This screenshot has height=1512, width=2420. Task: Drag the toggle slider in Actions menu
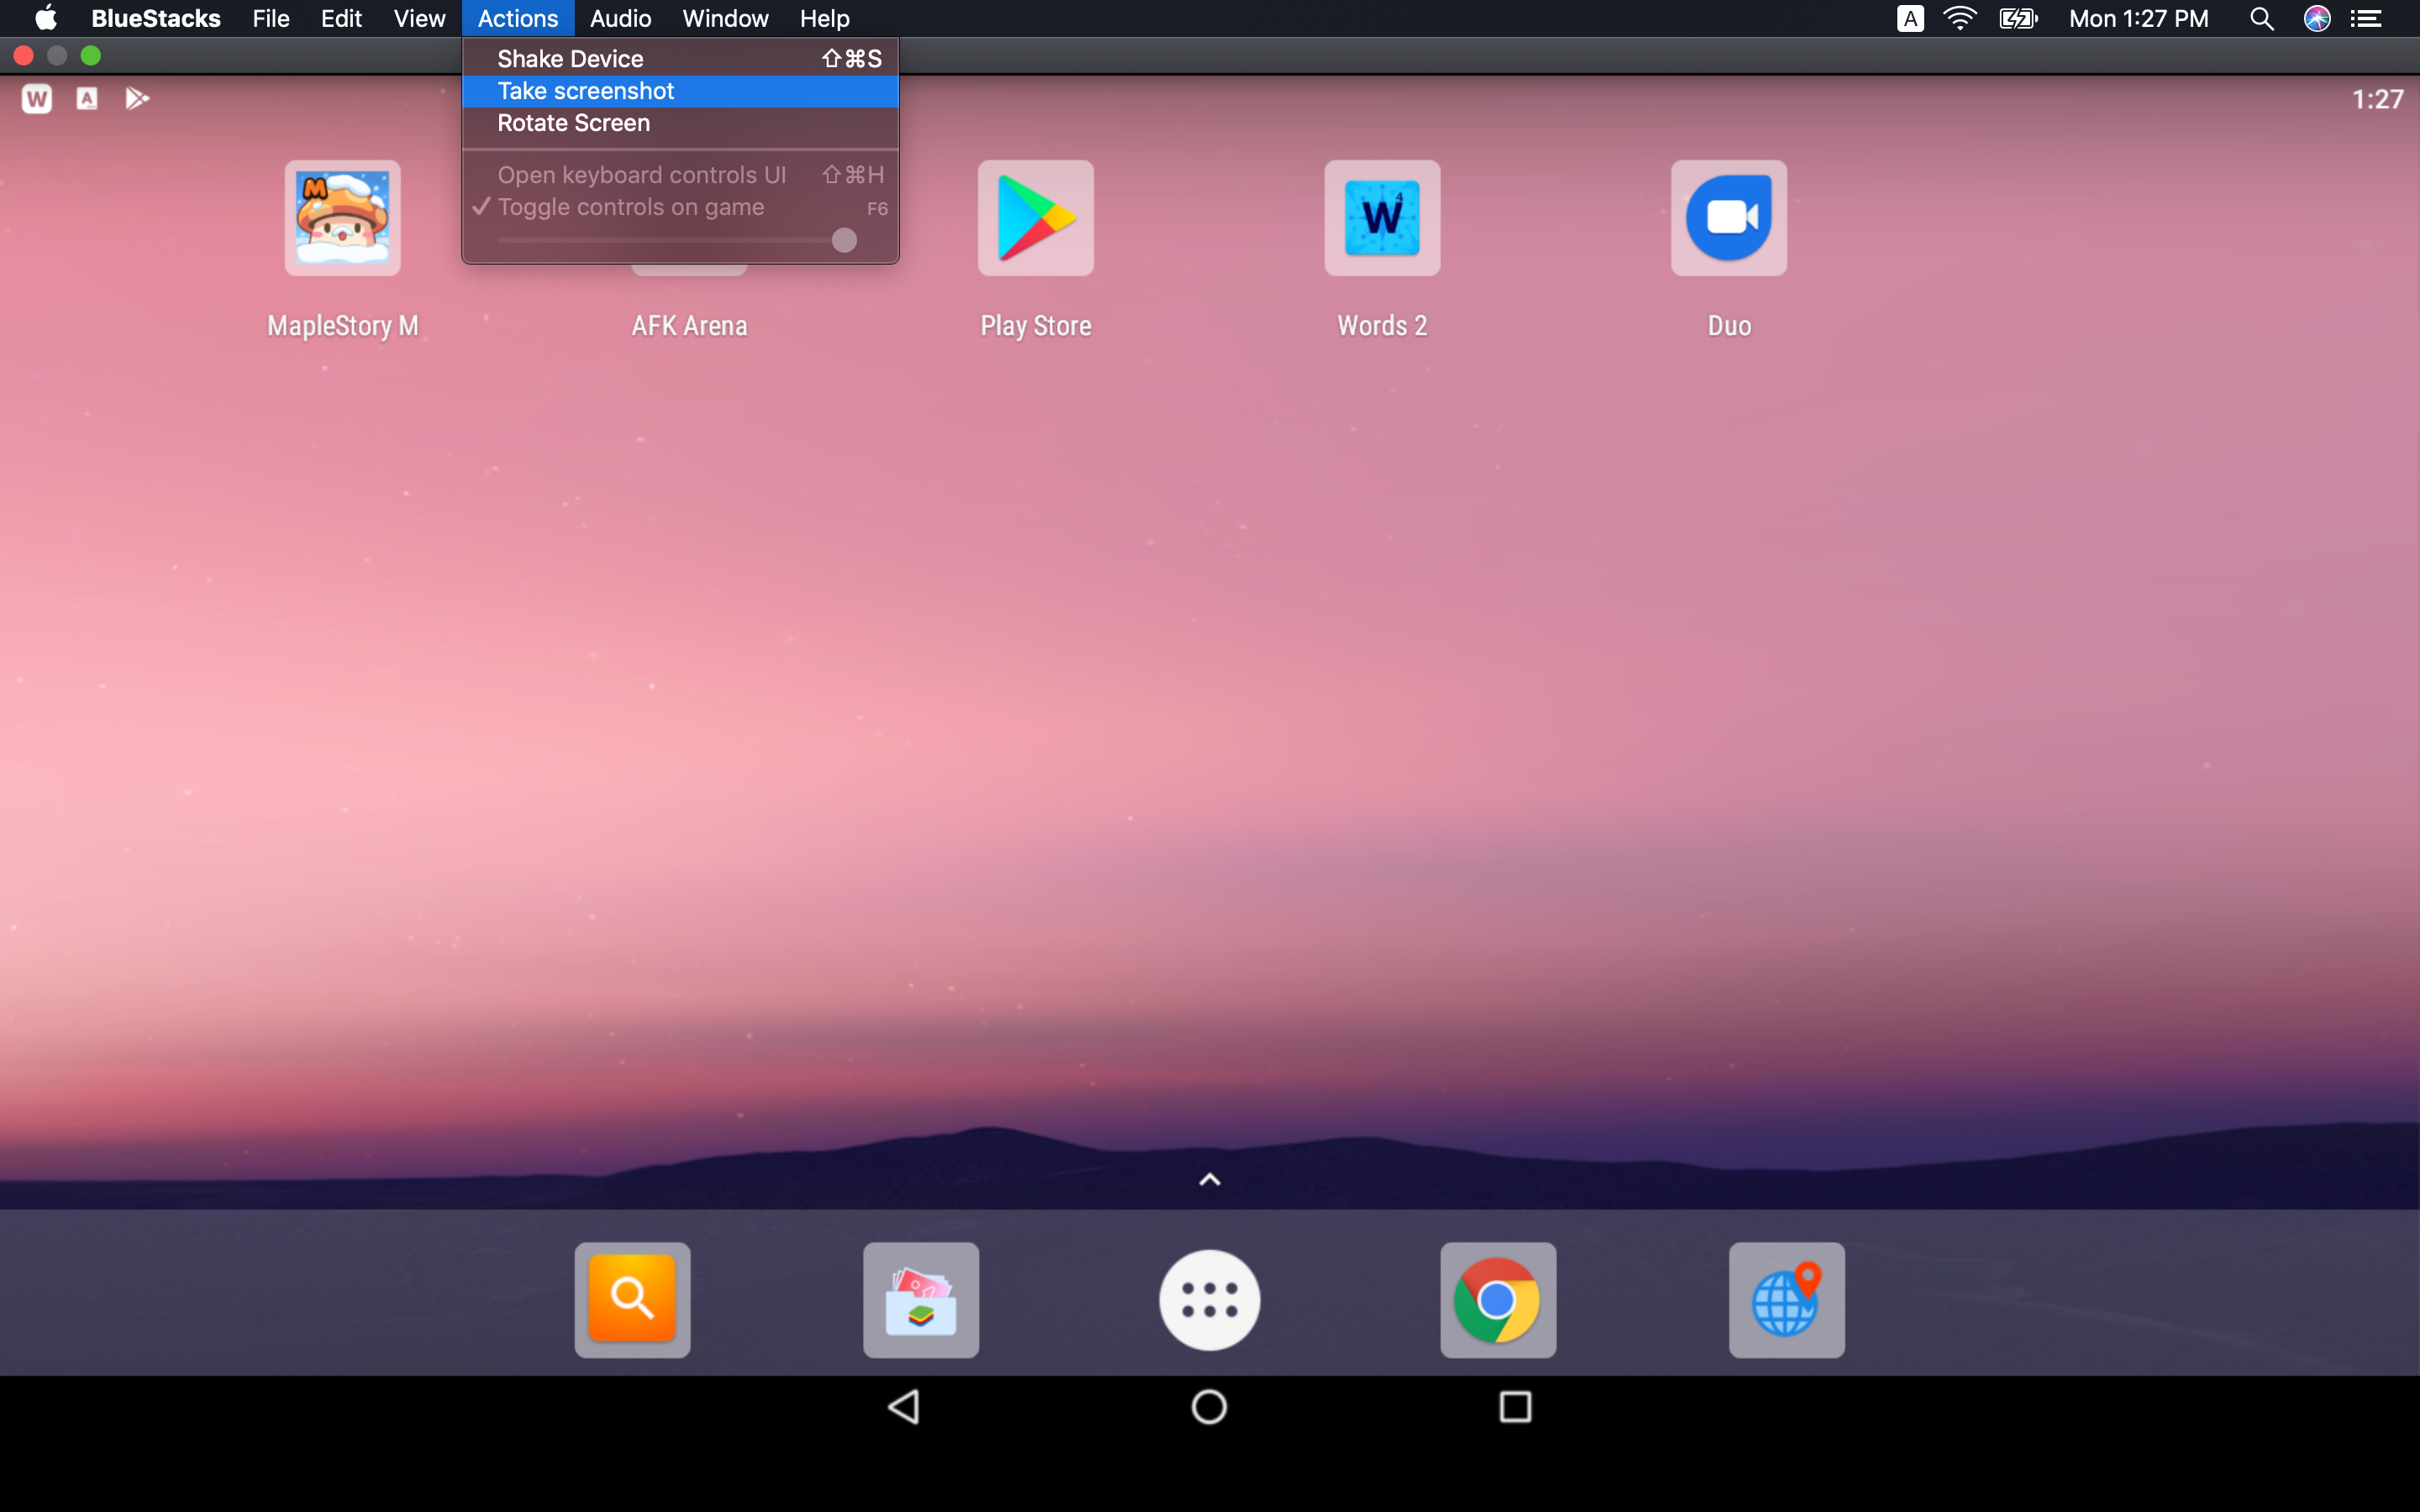click(x=844, y=240)
